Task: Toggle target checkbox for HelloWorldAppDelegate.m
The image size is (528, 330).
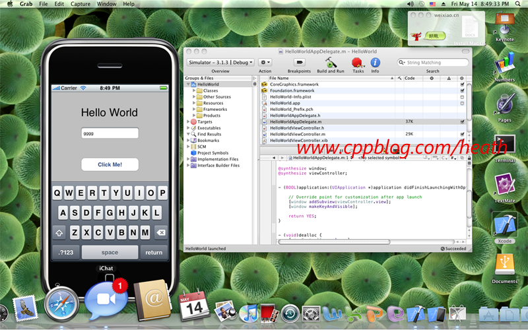Action: pos(462,122)
